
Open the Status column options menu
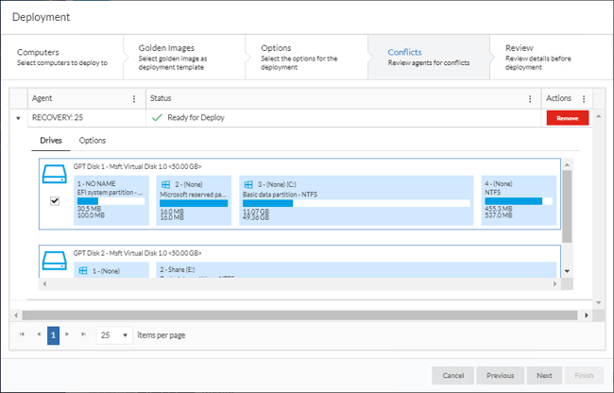point(529,98)
